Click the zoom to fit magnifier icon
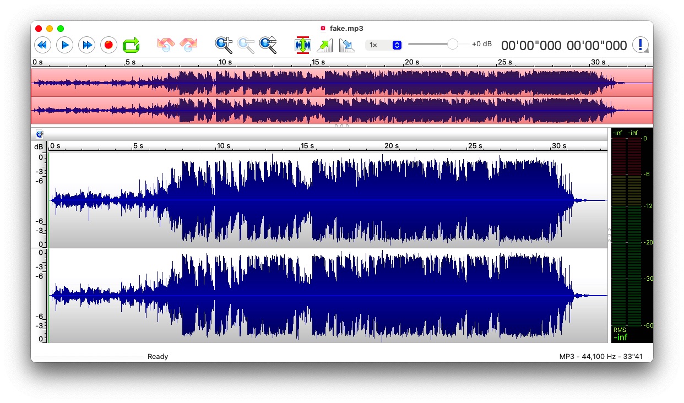The width and height of the screenshot is (684, 403). click(x=268, y=45)
